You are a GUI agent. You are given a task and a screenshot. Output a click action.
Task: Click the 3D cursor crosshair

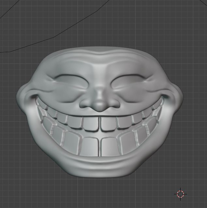pyautogui.click(x=181, y=194)
